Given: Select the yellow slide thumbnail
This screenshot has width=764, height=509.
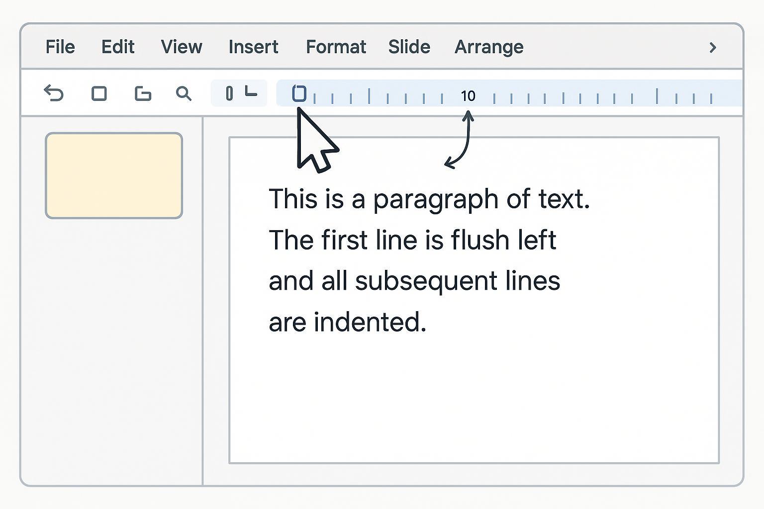Looking at the screenshot, I should click(114, 175).
